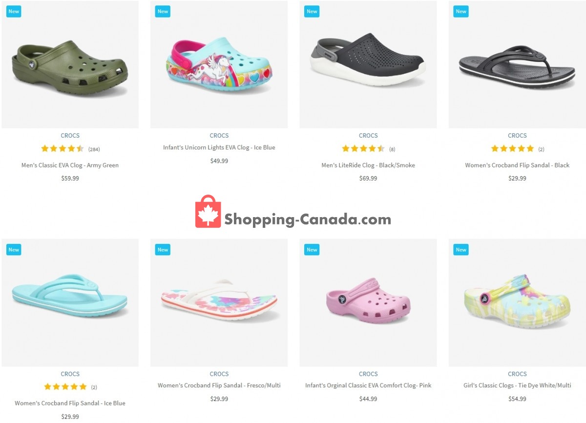Screen dimensions: 586x423
Task: Open star rating for Men's Classic EVA Clog
Action: [x=63, y=149]
